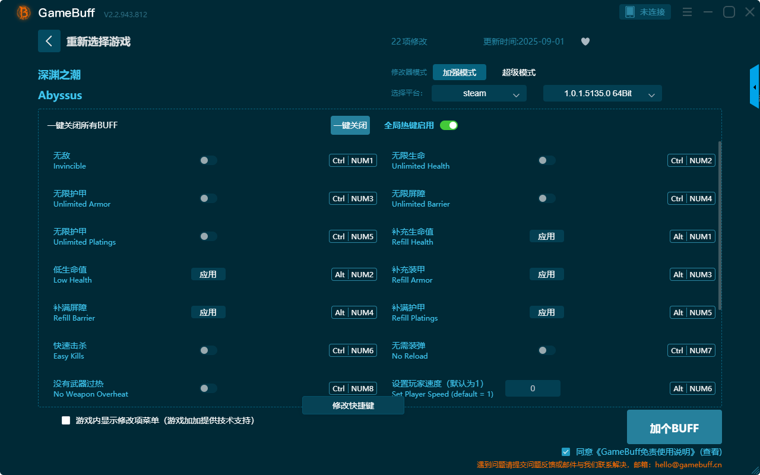Click Ctrl NUM2 hotkey for Unlimited Health
This screenshot has height=475, width=760.
coord(692,160)
